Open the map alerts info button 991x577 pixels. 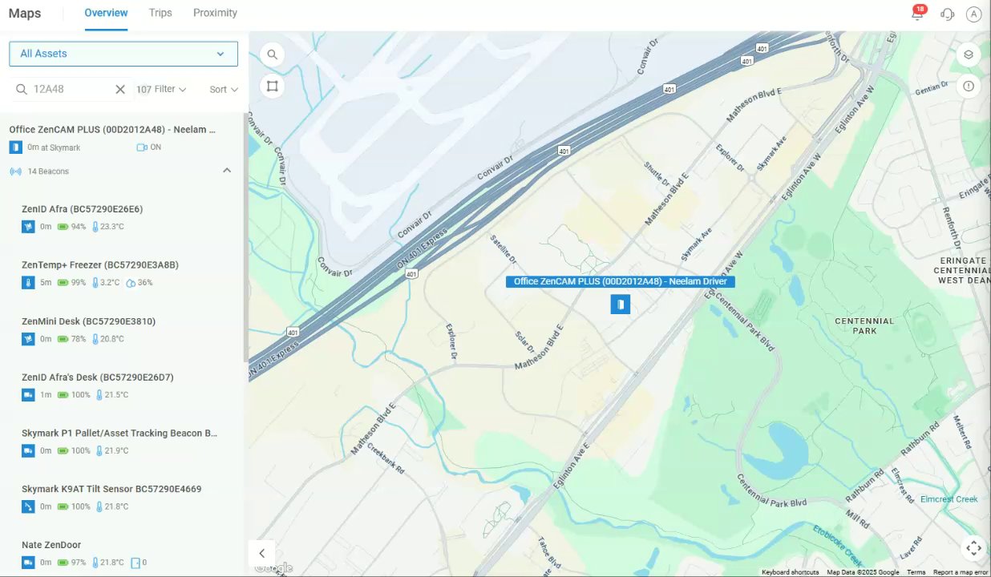[x=969, y=86]
